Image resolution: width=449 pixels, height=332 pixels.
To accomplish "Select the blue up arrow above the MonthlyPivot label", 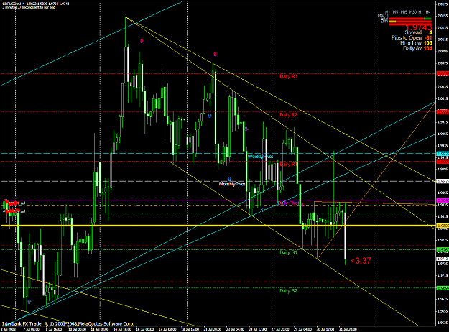I will pos(229,179).
